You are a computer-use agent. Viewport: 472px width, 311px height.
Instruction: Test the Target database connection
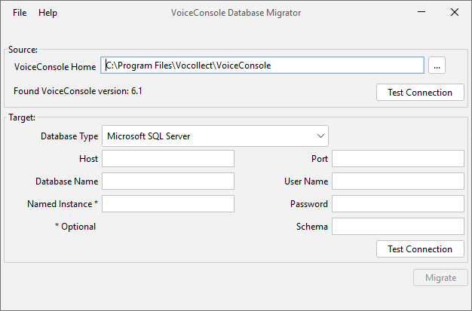coord(420,248)
